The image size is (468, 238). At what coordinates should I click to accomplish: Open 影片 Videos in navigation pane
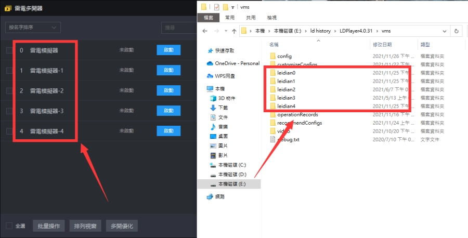[219, 155]
